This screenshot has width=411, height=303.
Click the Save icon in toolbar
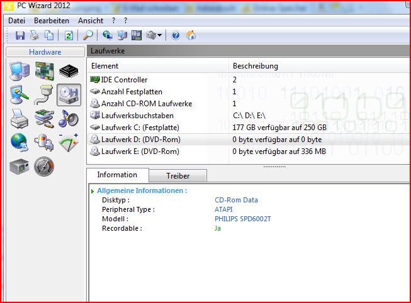[20, 35]
